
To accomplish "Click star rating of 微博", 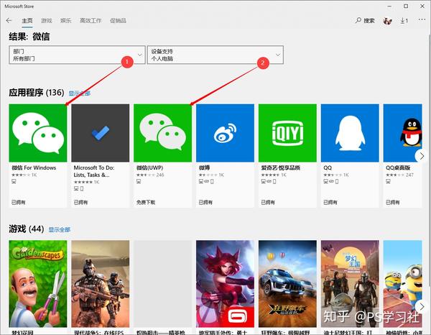I will coord(208,175).
